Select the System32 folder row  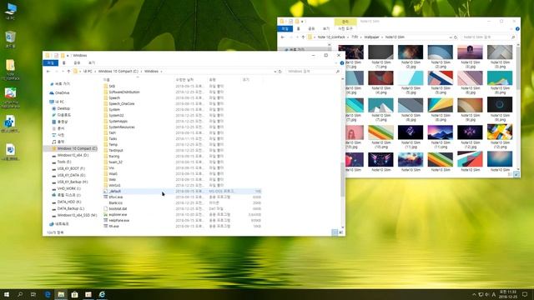[182, 116]
